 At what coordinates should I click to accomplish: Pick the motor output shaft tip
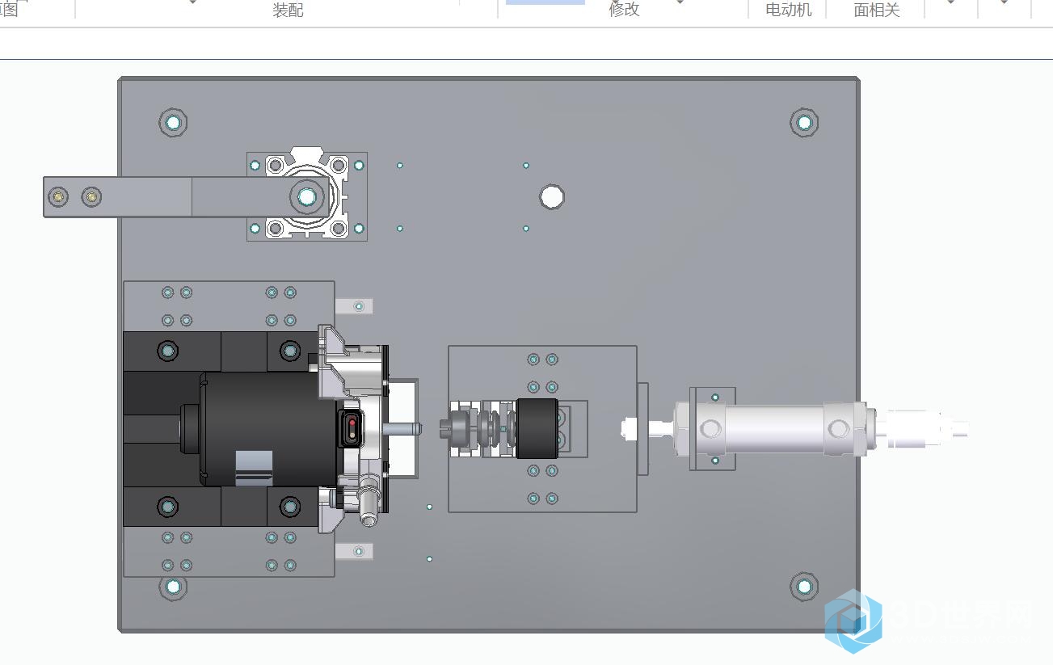coord(404,427)
